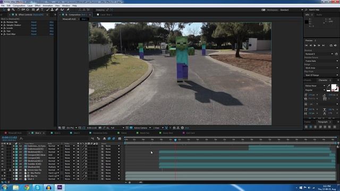Image resolution: width=340 pixels, height=191 pixels.
Task: Open the Active Camera view dropdown
Action: [x=142, y=128]
